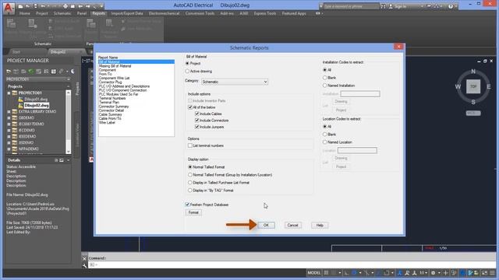Toggle drawing grid display in the status bar
Screen dimensions: 499x280
click(326, 273)
